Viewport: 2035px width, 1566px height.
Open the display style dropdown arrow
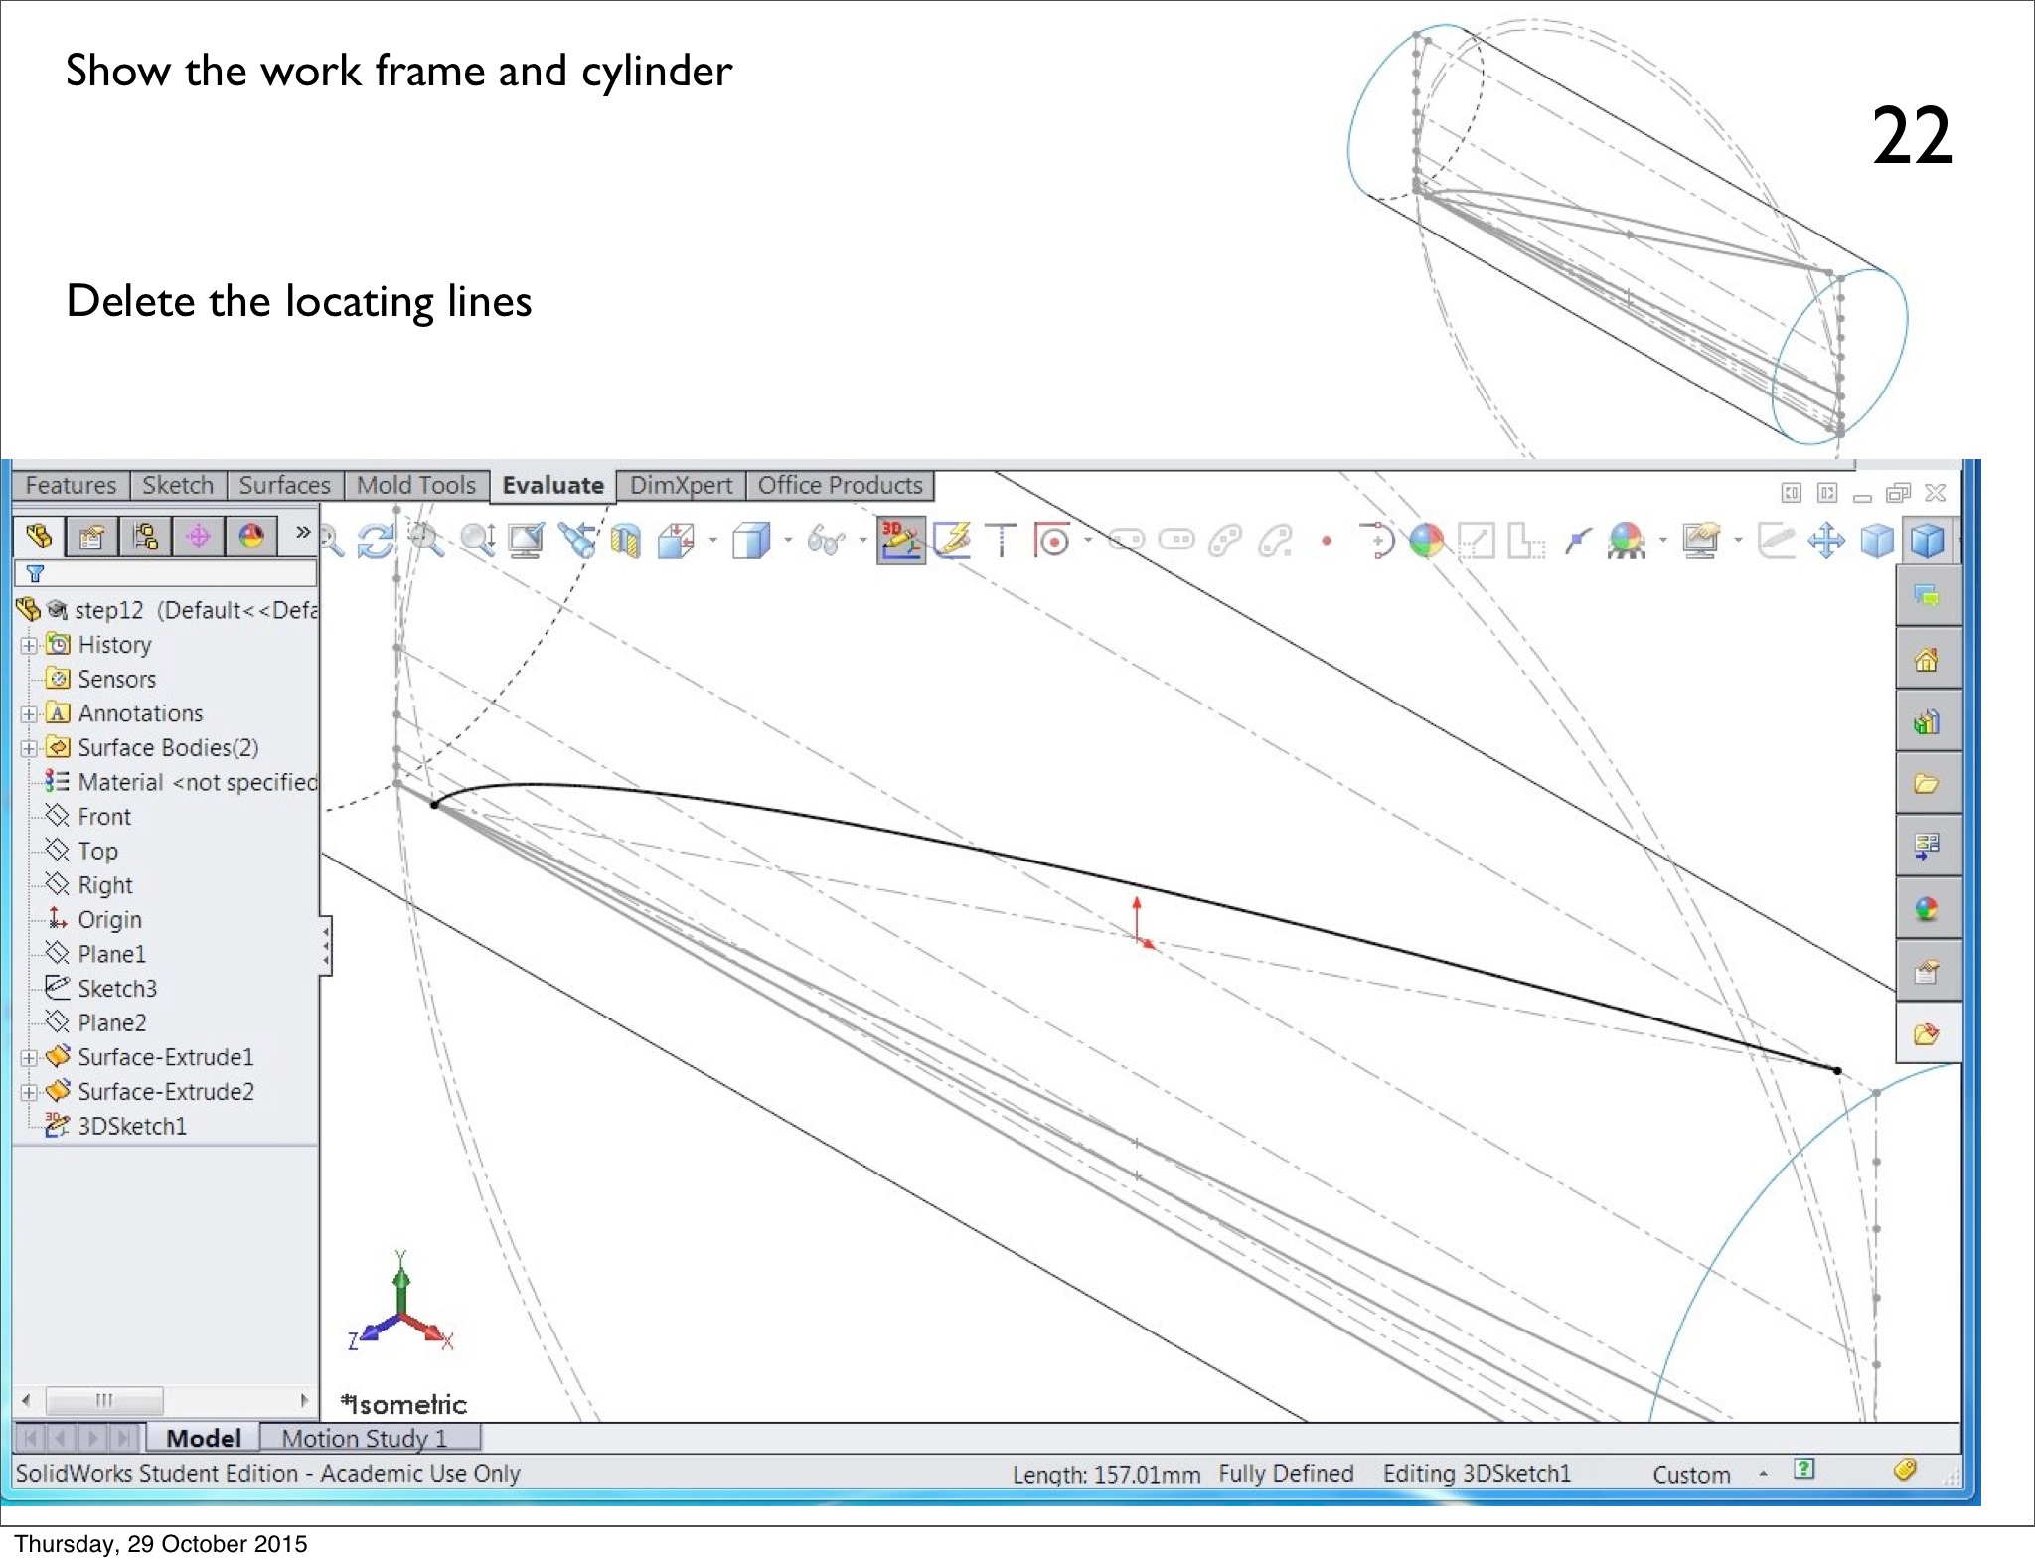[x=788, y=542]
